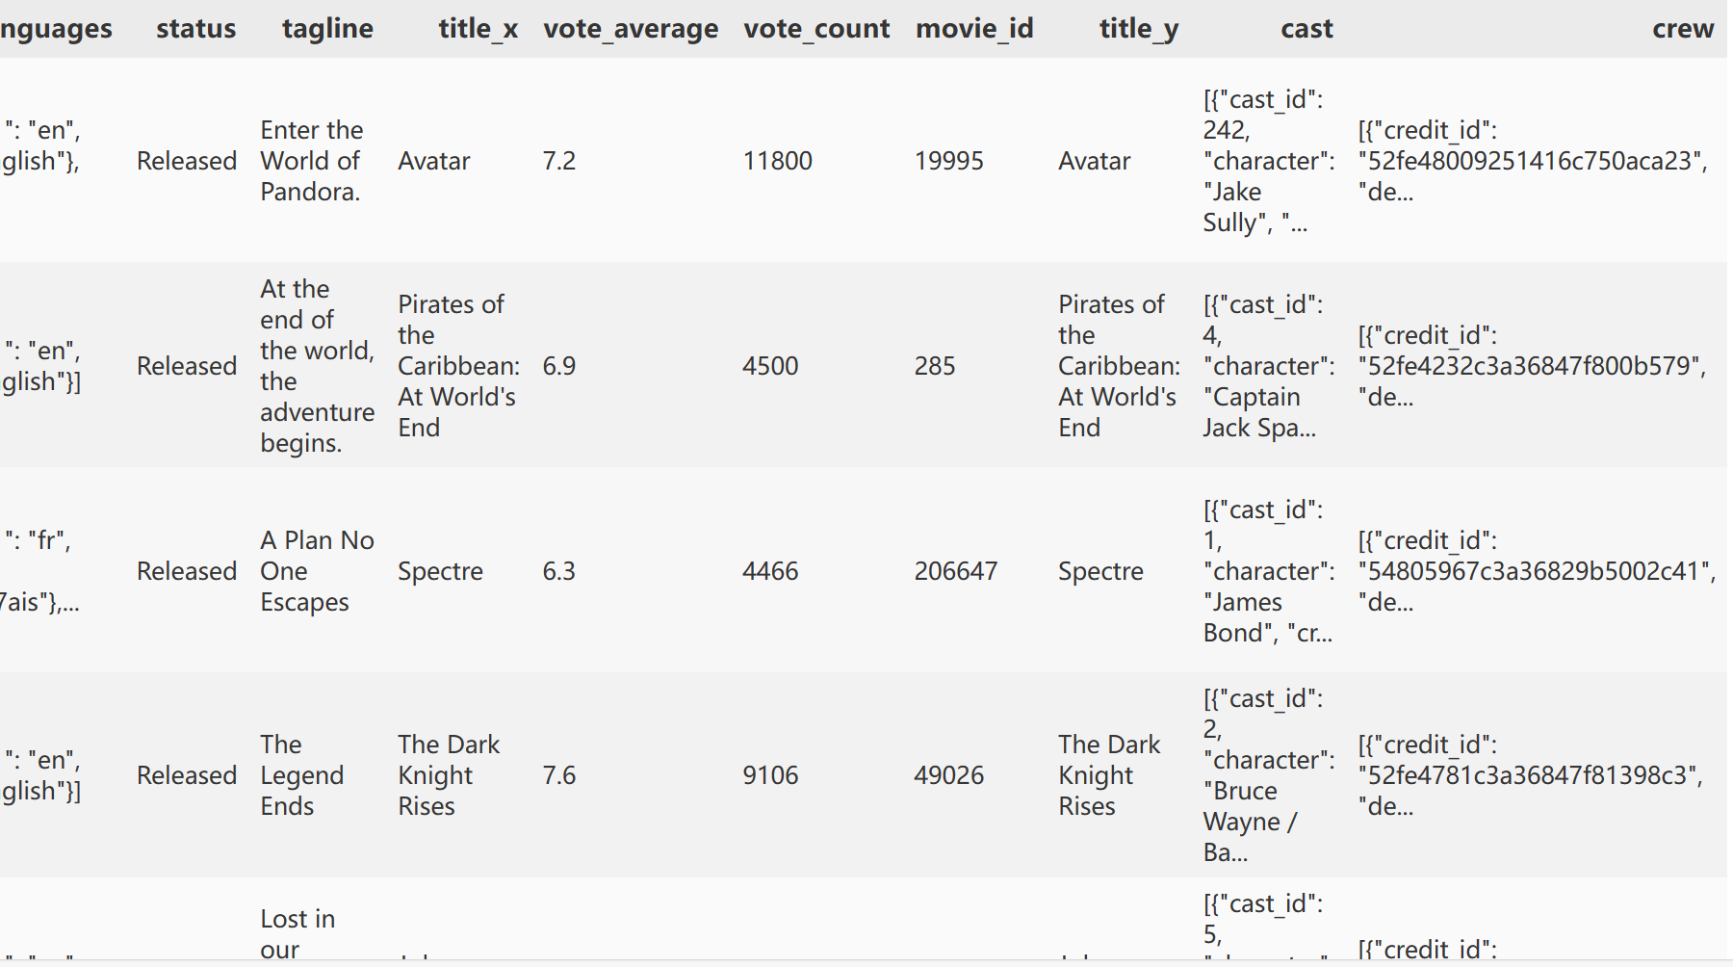Select the movie_id column header
1733x967 pixels.
tap(973, 29)
